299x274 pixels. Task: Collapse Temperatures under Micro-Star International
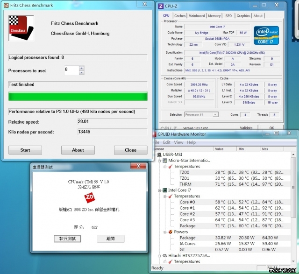[x=165, y=167]
